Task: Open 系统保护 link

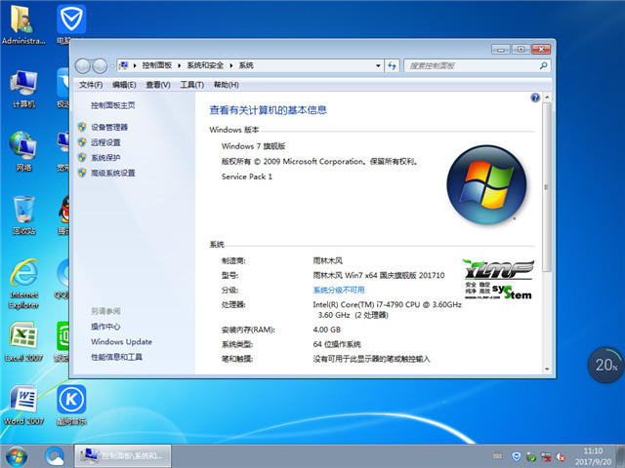Action: [x=105, y=158]
